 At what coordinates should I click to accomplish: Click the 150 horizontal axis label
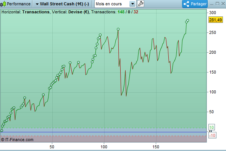156,147
